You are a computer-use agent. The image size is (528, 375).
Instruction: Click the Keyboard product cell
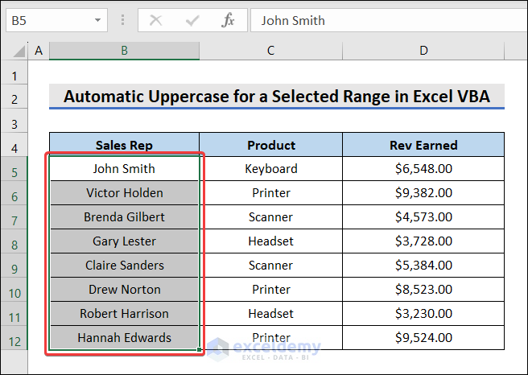(270, 169)
